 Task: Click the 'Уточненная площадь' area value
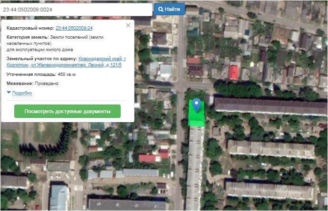click(67, 74)
